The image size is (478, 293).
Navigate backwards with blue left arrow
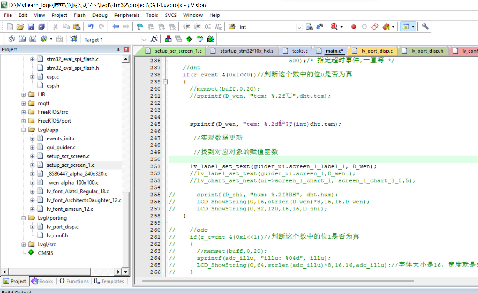pyautogui.click(x=116, y=27)
